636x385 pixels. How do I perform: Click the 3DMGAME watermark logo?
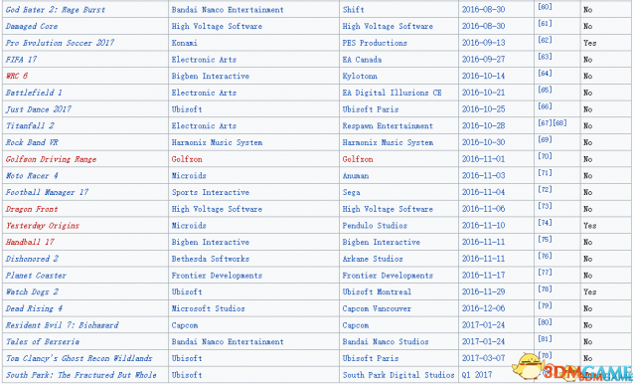coord(572,367)
